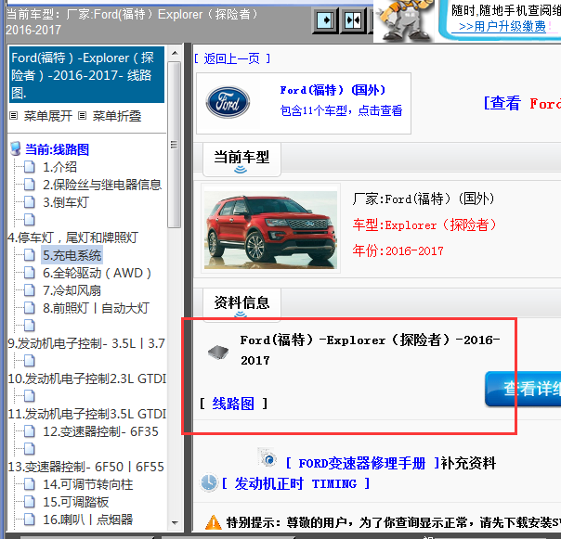Open 12.变速器控制- 6F35 entry
Viewport: 561px width, 539px height.
[x=100, y=431]
